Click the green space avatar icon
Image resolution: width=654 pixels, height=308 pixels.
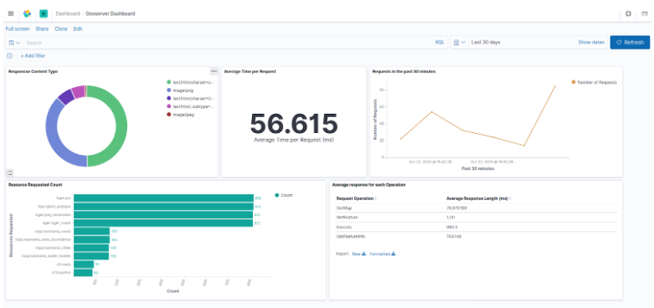point(44,13)
